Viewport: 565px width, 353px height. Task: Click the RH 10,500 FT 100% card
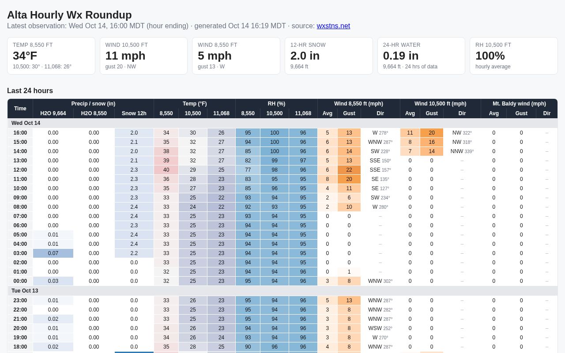pos(514,56)
